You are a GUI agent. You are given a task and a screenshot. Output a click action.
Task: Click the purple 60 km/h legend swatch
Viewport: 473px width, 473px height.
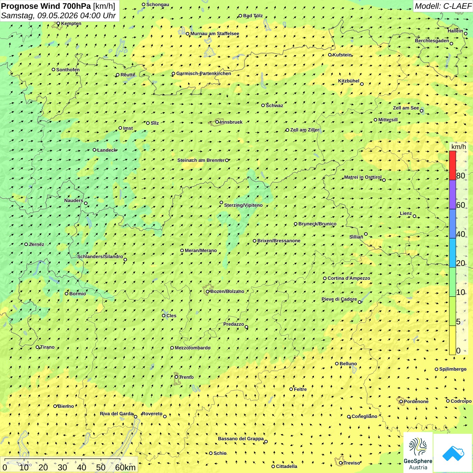[x=452, y=195]
